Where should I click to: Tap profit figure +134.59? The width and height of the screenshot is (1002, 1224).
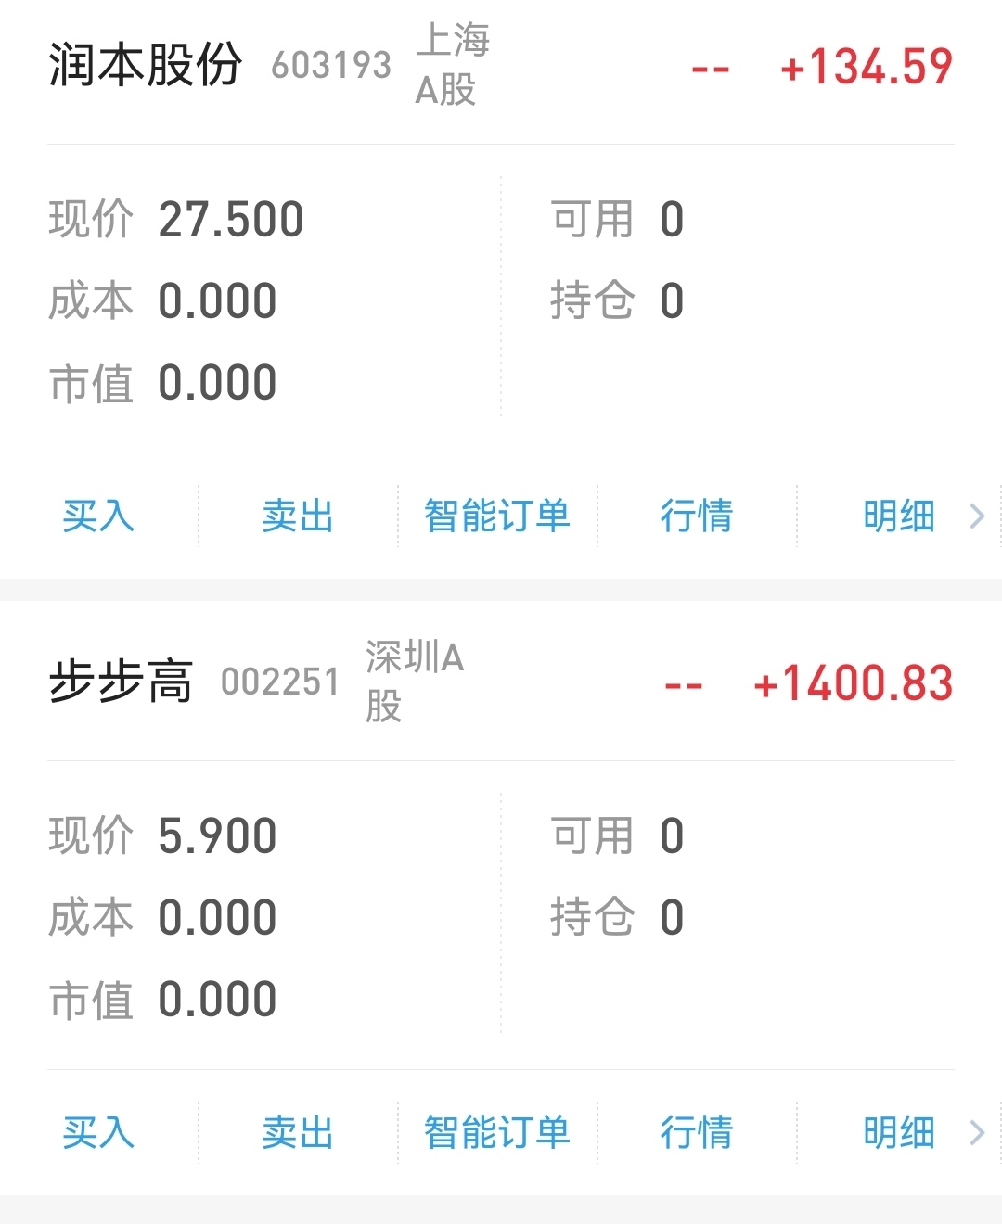tap(867, 67)
